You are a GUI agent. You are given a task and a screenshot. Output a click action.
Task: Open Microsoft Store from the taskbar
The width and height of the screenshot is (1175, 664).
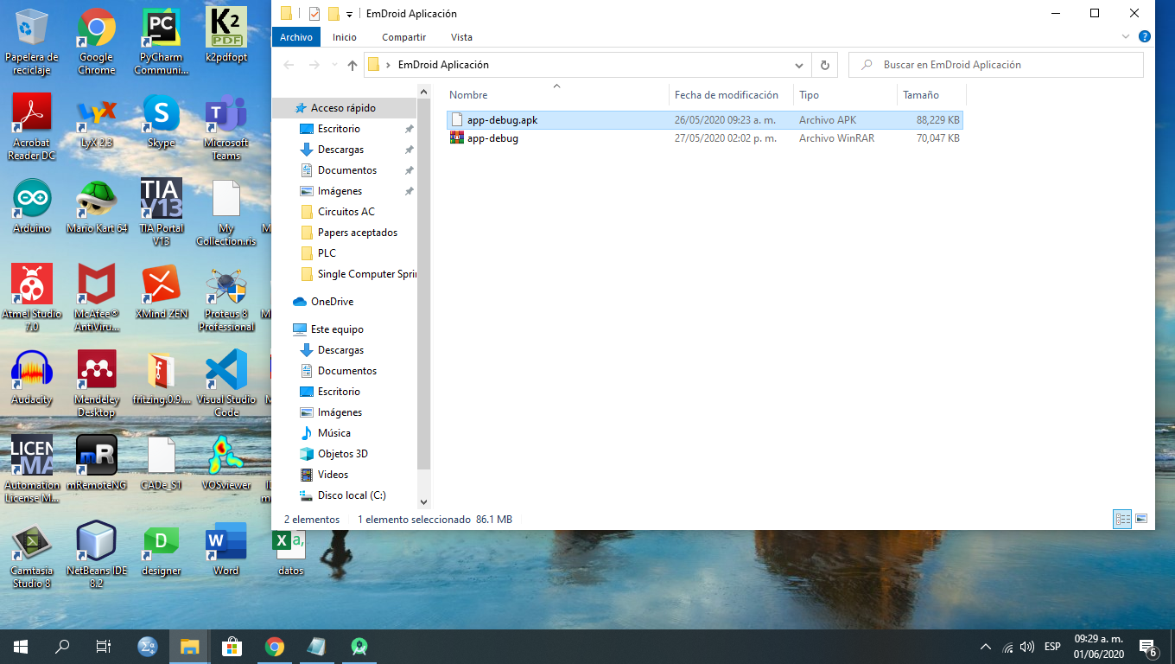point(232,646)
